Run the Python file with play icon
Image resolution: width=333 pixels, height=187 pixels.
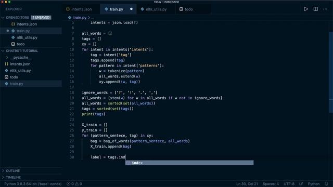[x=306, y=9]
